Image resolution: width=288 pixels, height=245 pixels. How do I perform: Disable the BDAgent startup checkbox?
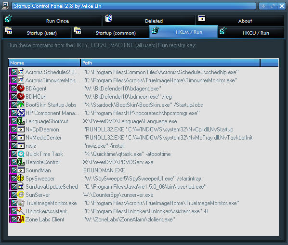pyautogui.click(x=13, y=89)
